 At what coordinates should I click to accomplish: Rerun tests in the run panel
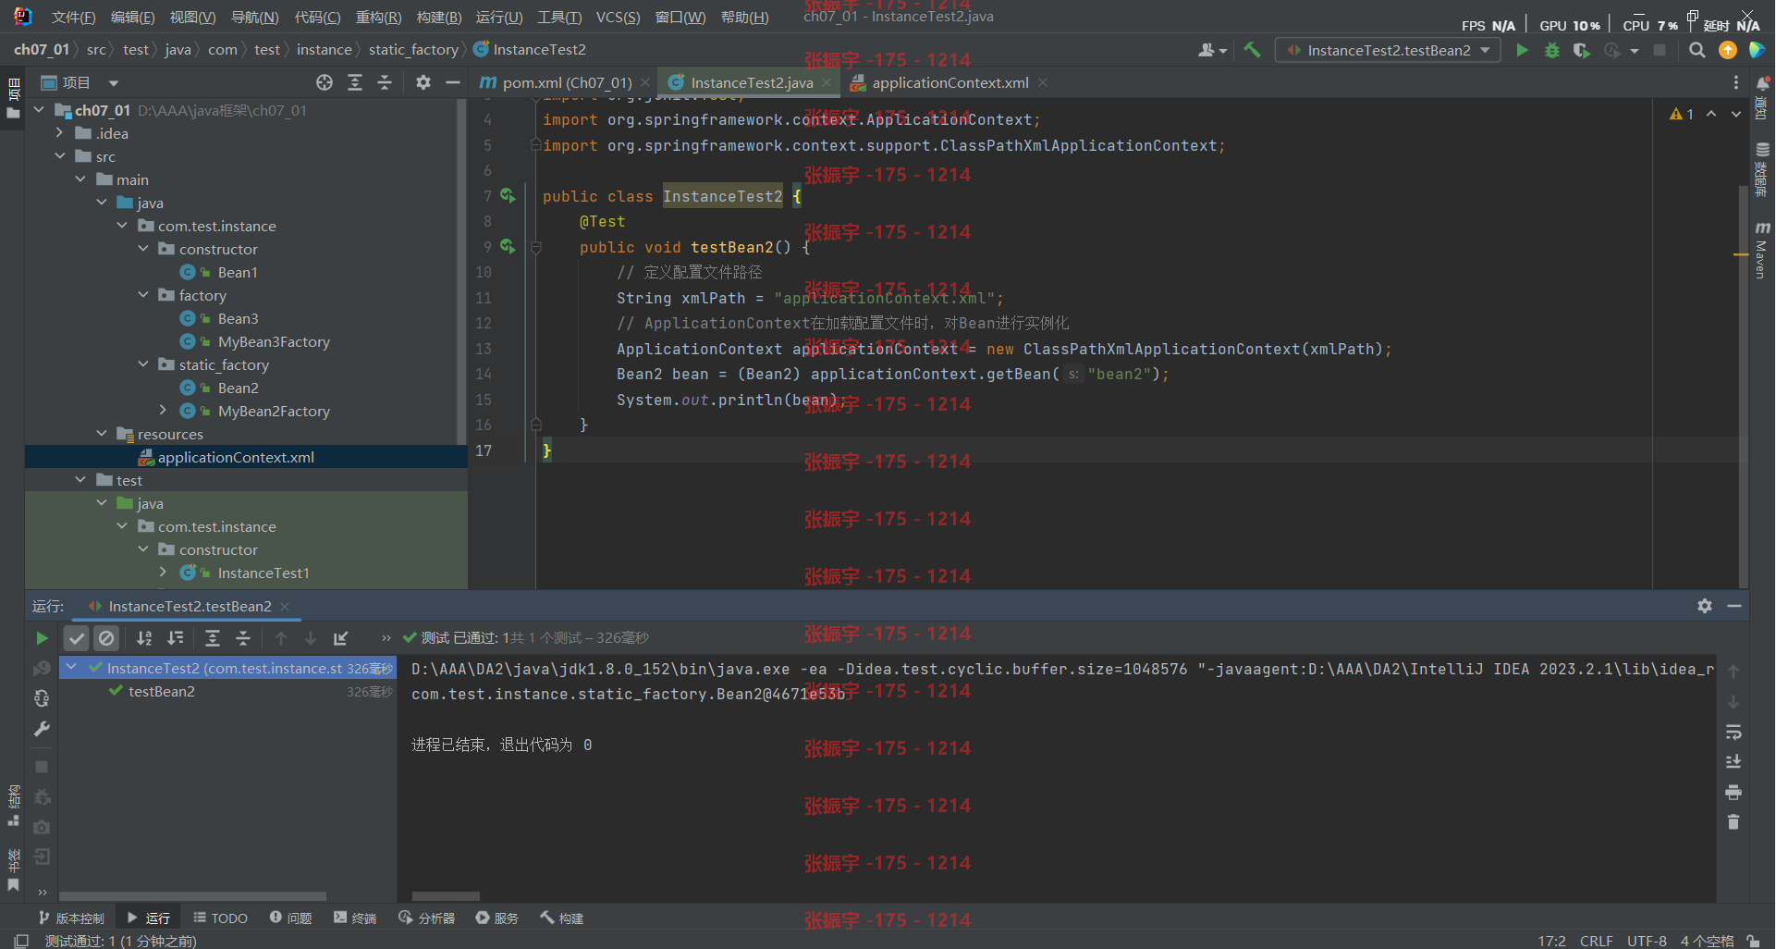(42, 638)
